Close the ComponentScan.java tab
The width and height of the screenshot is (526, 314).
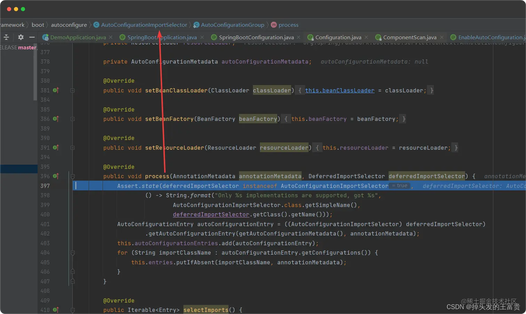[441, 37]
